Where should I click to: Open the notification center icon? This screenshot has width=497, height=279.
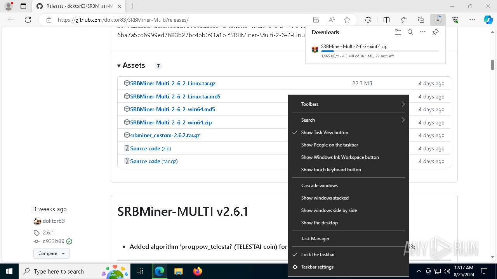[484, 271]
